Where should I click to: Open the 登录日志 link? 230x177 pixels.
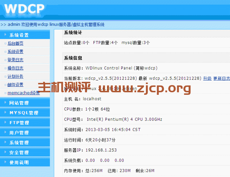point(15,60)
